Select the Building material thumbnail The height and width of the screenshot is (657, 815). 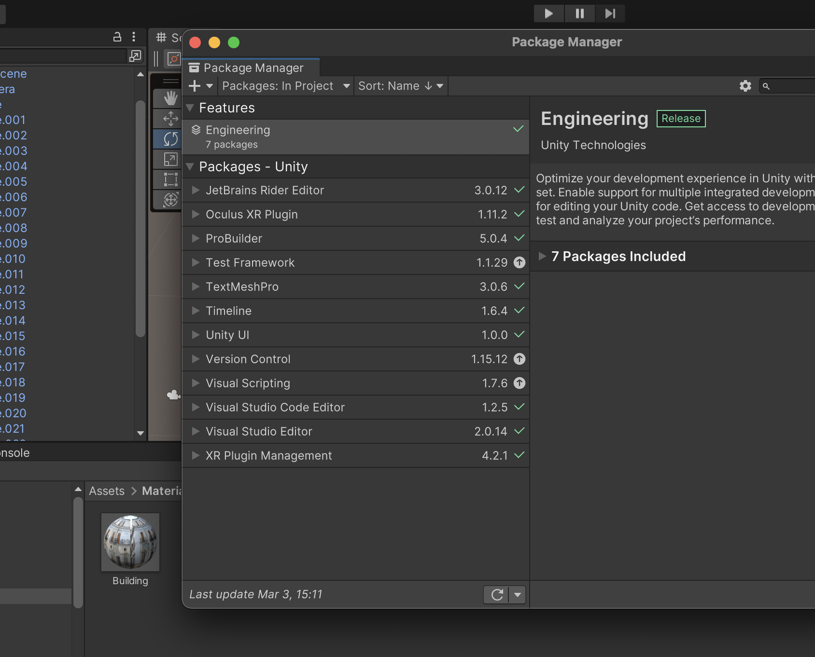coord(130,542)
